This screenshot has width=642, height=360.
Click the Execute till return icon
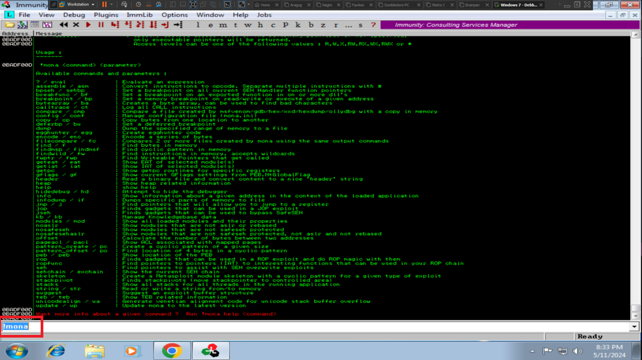165,25
